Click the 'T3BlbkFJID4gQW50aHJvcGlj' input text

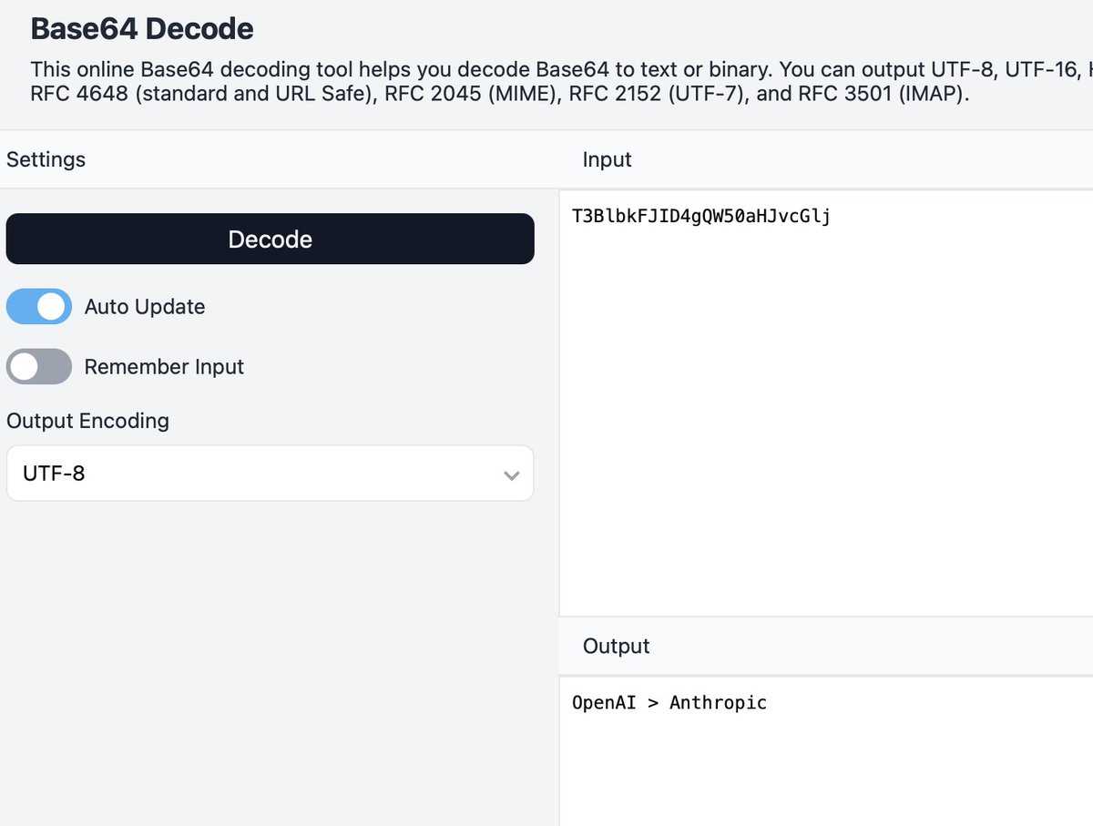click(701, 217)
